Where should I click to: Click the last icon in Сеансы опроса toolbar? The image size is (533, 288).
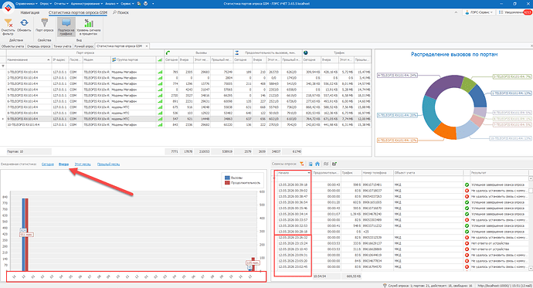pyautogui.click(x=334, y=164)
